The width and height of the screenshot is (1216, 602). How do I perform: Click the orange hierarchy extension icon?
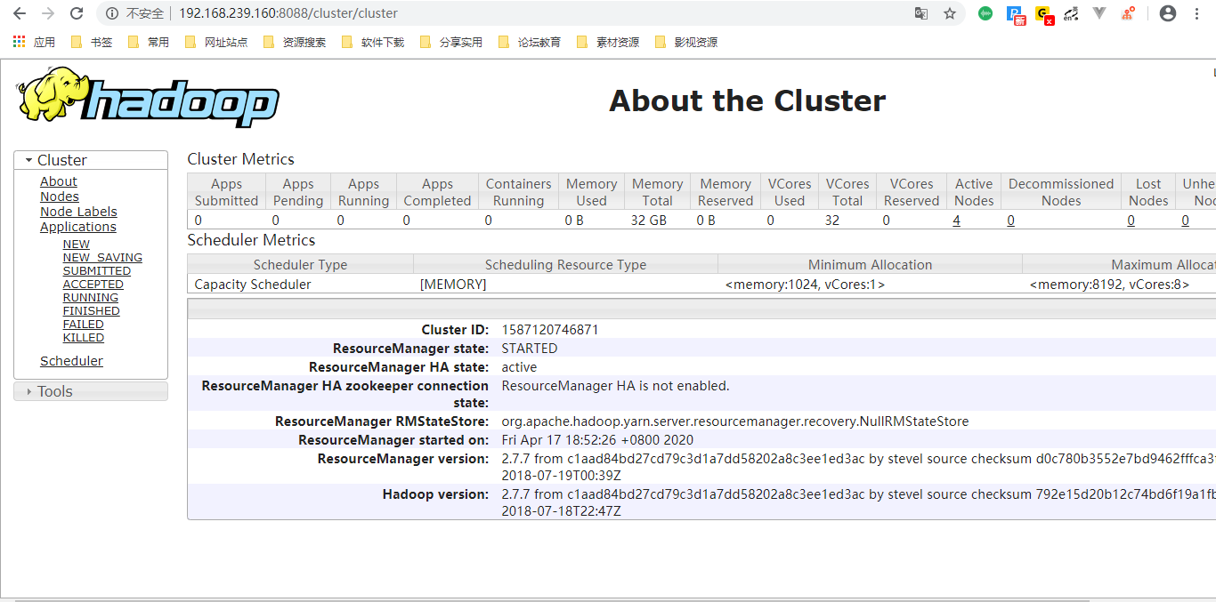(x=1128, y=13)
